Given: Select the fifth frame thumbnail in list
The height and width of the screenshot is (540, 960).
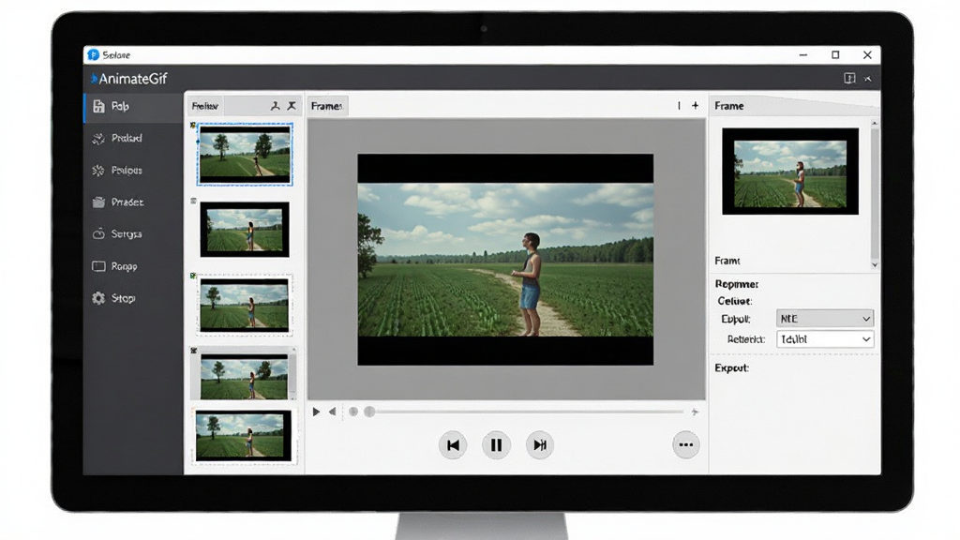Looking at the screenshot, I should pyautogui.click(x=244, y=435).
